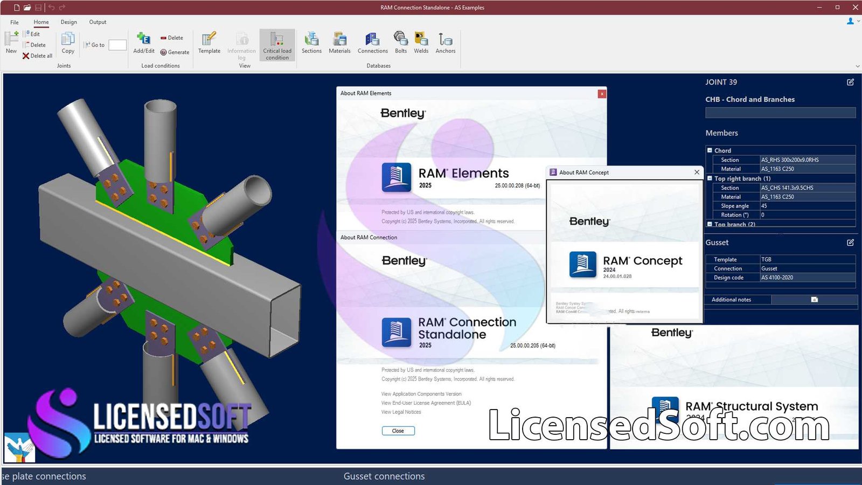Edit JOINT 39 using the pencil icon
This screenshot has height=485, width=862.
click(850, 82)
